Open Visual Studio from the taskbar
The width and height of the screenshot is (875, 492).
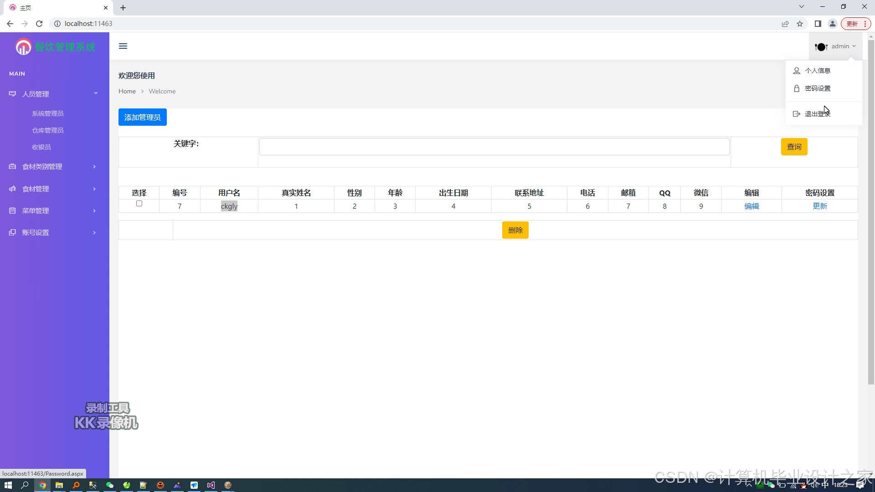(x=211, y=485)
